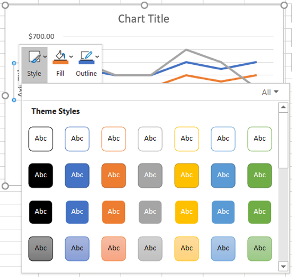This screenshot has width=292, height=277.
Task: Expand the Outline color dropdown arrow
Action: (x=97, y=57)
